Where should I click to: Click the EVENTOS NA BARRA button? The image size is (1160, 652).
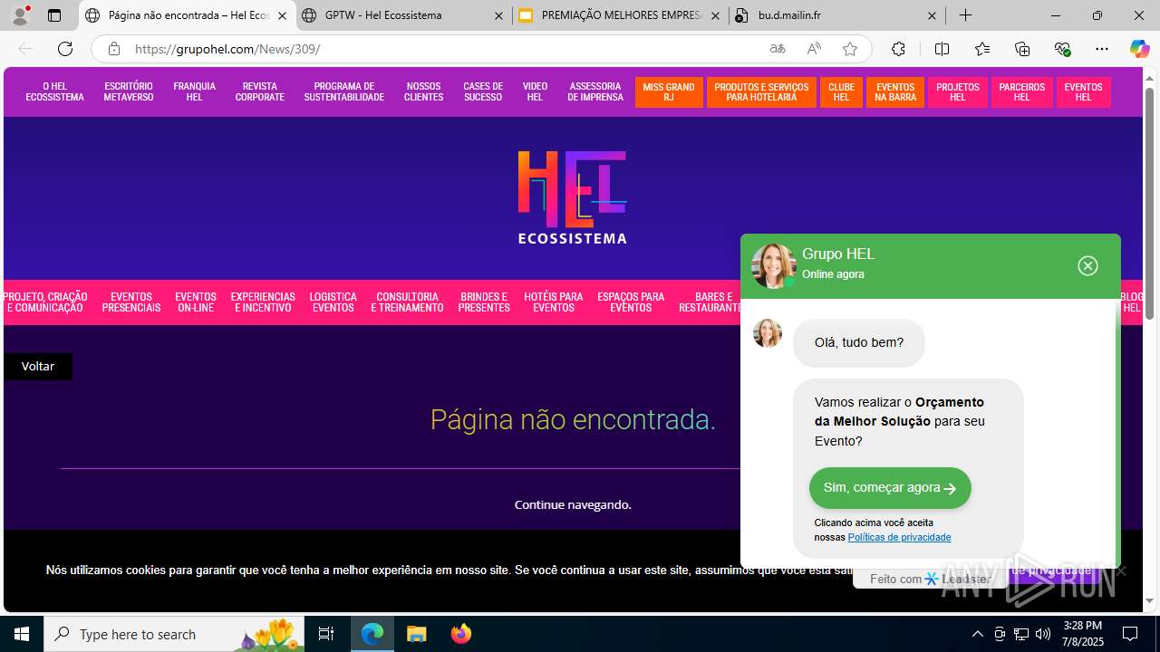pos(895,92)
